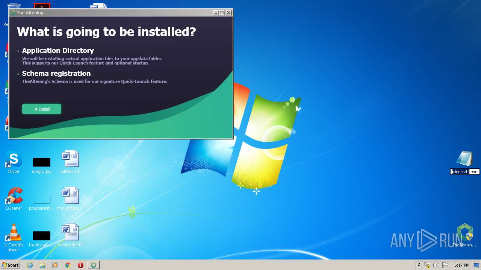Screen dimensions: 481x270
Task: Open the VLC media player shortcut
Action: (14, 238)
